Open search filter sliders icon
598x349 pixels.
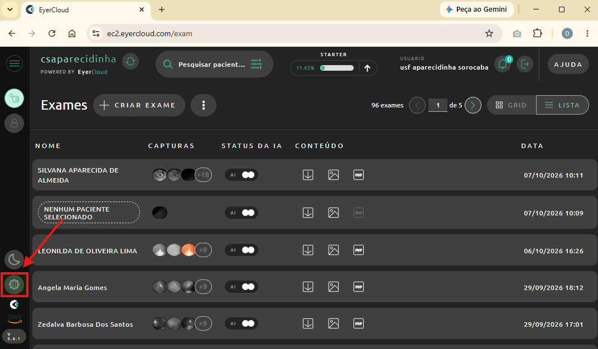coord(256,64)
